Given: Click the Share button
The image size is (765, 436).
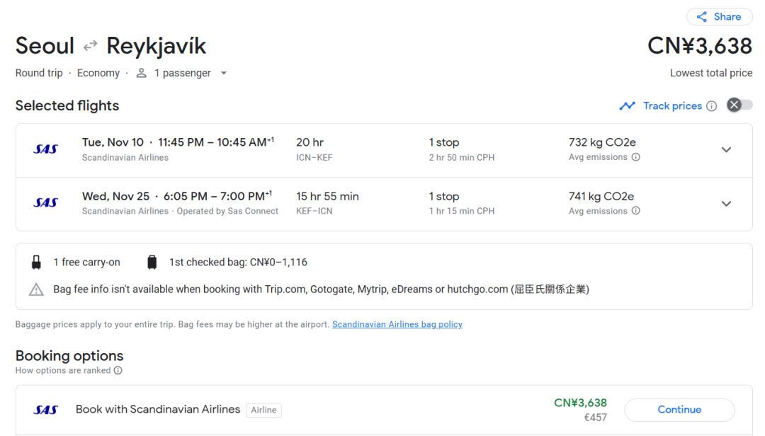Looking at the screenshot, I should click(719, 16).
